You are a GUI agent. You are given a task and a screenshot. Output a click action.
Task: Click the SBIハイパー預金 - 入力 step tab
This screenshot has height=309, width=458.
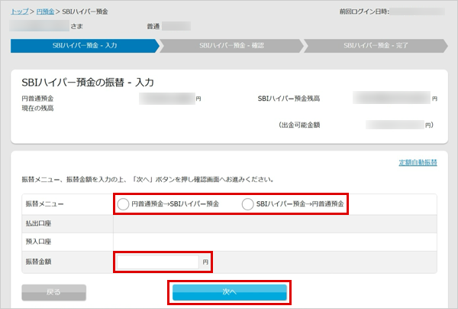click(85, 46)
